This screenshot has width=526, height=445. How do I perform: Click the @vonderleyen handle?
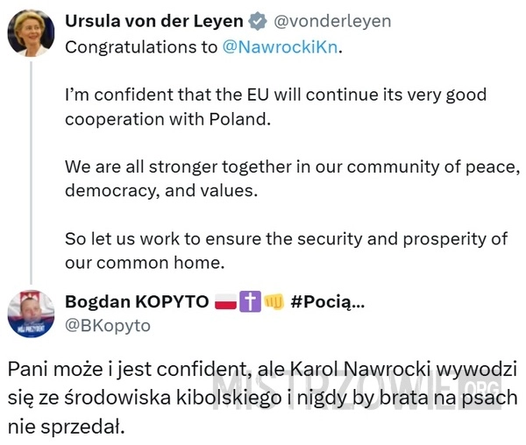click(332, 21)
